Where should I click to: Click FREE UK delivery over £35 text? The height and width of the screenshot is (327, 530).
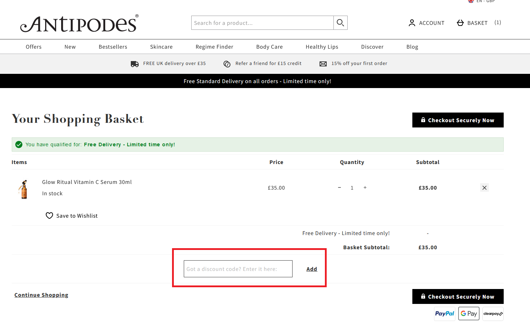tap(175, 64)
